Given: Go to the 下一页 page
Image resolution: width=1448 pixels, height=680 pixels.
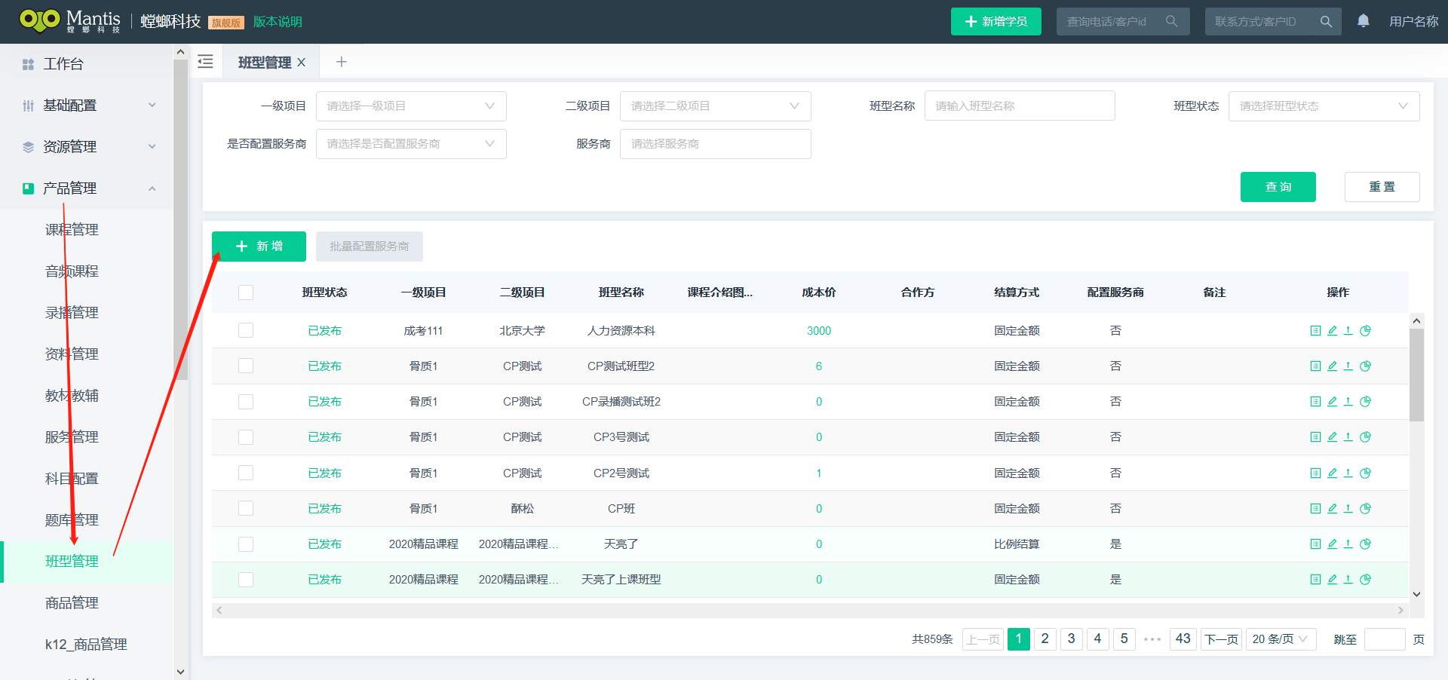Looking at the screenshot, I should coord(1221,639).
